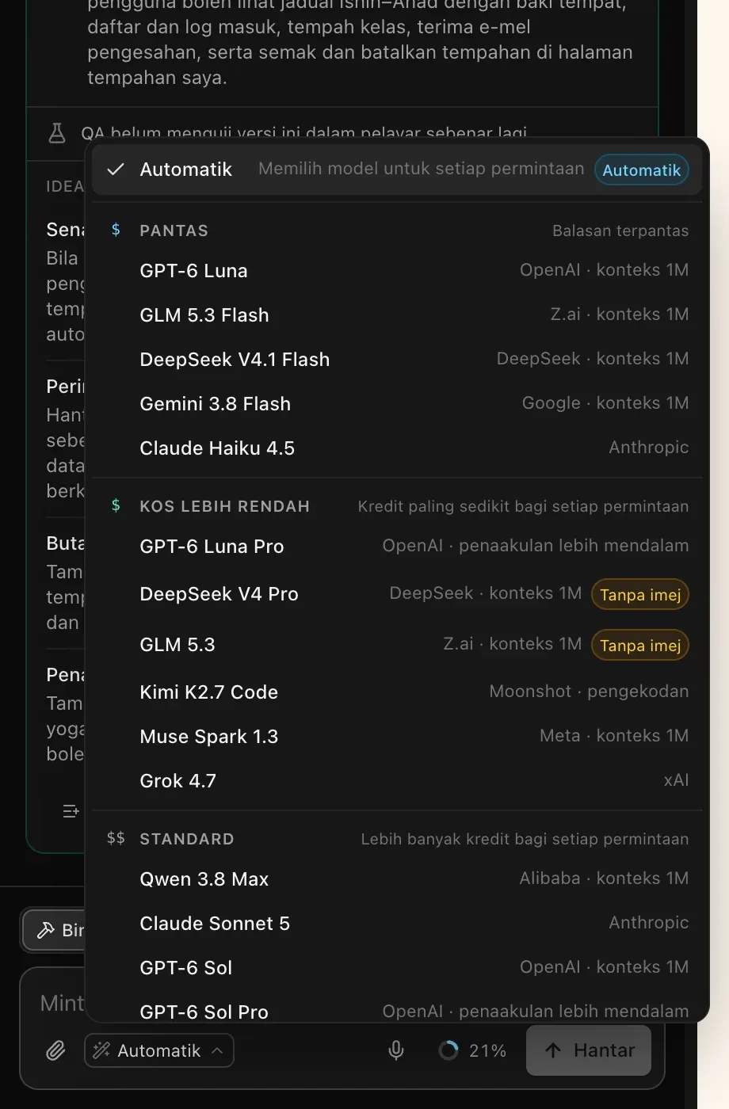Image resolution: width=729 pixels, height=1109 pixels.
Task: Select Claude Haiku 4.5 model
Action: coord(397,448)
